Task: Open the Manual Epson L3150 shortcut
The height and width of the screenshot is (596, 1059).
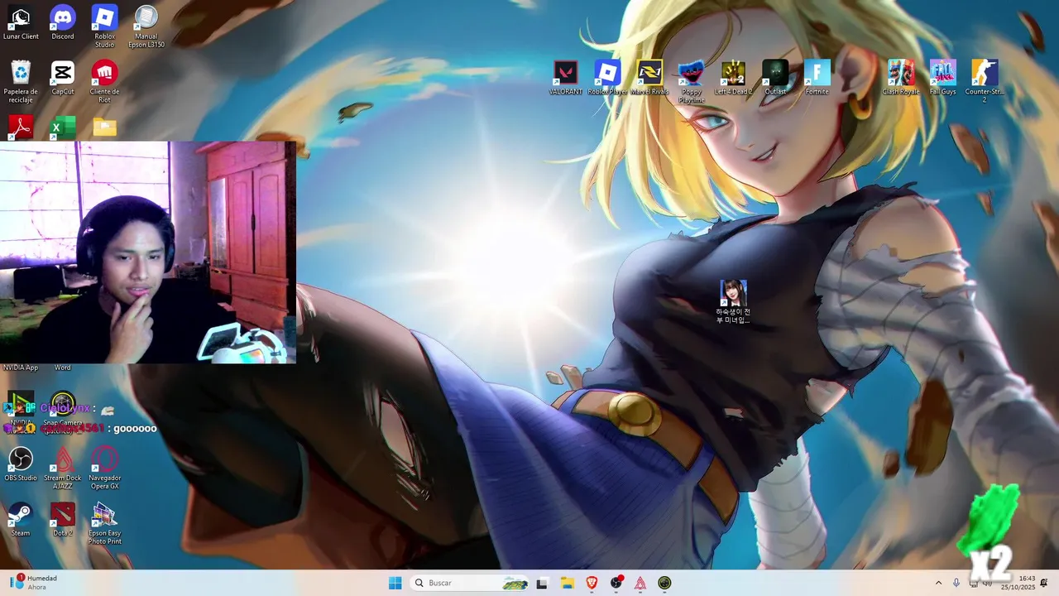Action: click(146, 26)
